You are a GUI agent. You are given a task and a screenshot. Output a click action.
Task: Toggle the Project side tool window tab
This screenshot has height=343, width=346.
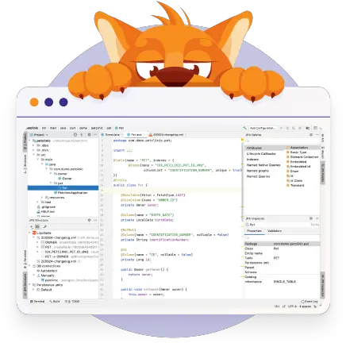[x=25, y=142]
